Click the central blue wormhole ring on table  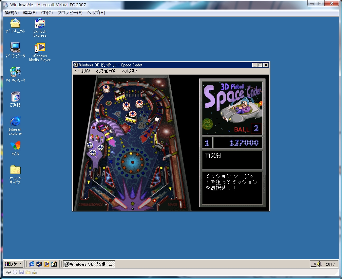tap(132, 162)
